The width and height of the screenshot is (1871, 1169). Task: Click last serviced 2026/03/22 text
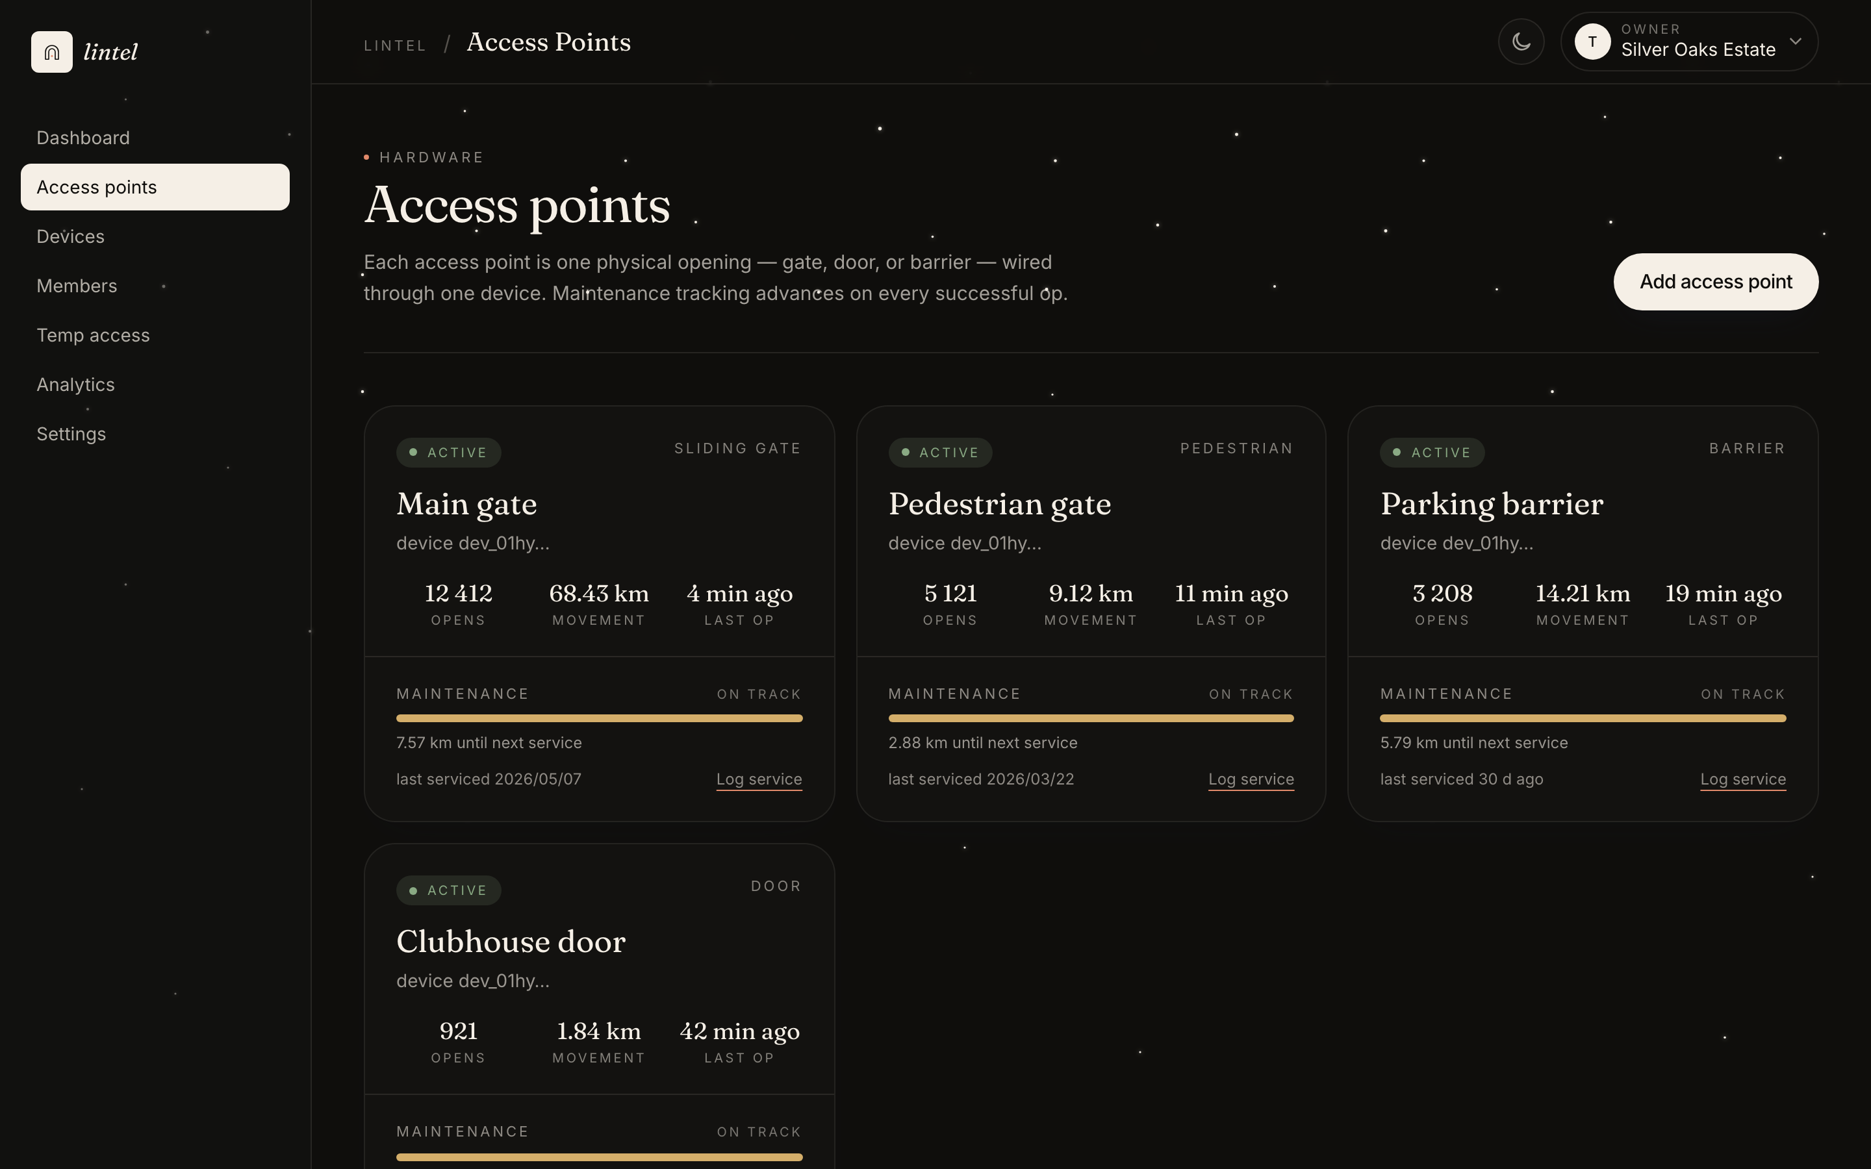point(981,779)
